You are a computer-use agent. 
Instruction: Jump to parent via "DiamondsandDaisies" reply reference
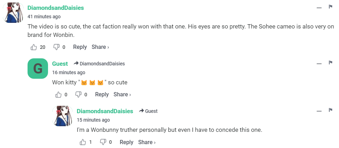(102, 64)
